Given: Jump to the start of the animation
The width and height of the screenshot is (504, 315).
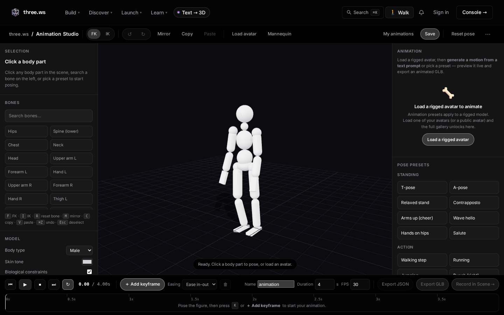Looking at the screenshot, I should (10, 285).
